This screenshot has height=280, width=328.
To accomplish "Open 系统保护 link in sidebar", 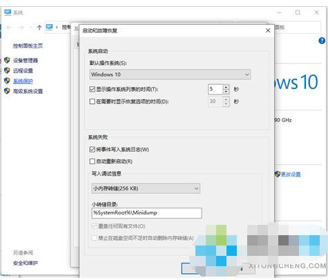I will tap(23, 81).
